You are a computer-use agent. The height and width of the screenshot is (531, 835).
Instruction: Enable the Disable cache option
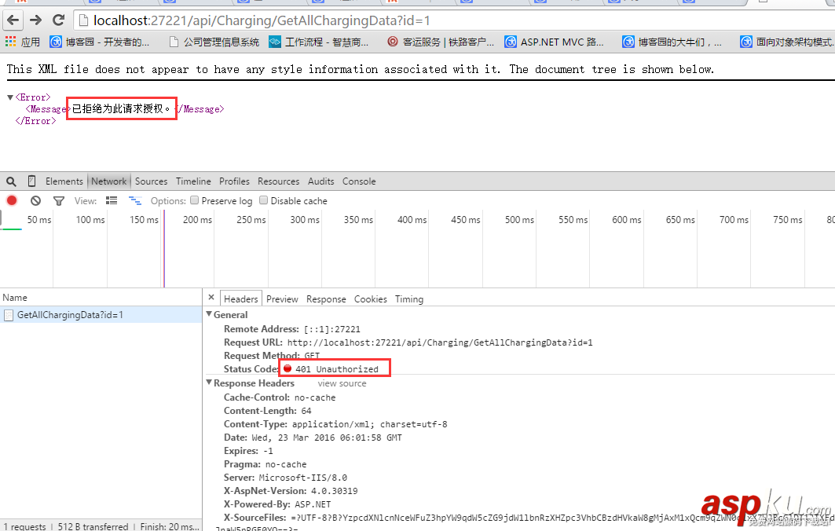tap(263, 200)
